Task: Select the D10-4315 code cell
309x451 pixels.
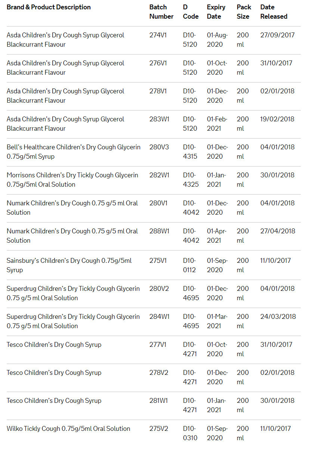Action: pos(190,152)
